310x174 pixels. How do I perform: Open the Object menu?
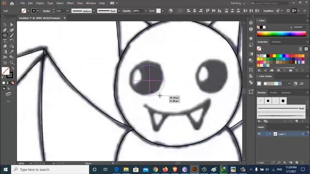pos(40,3)
